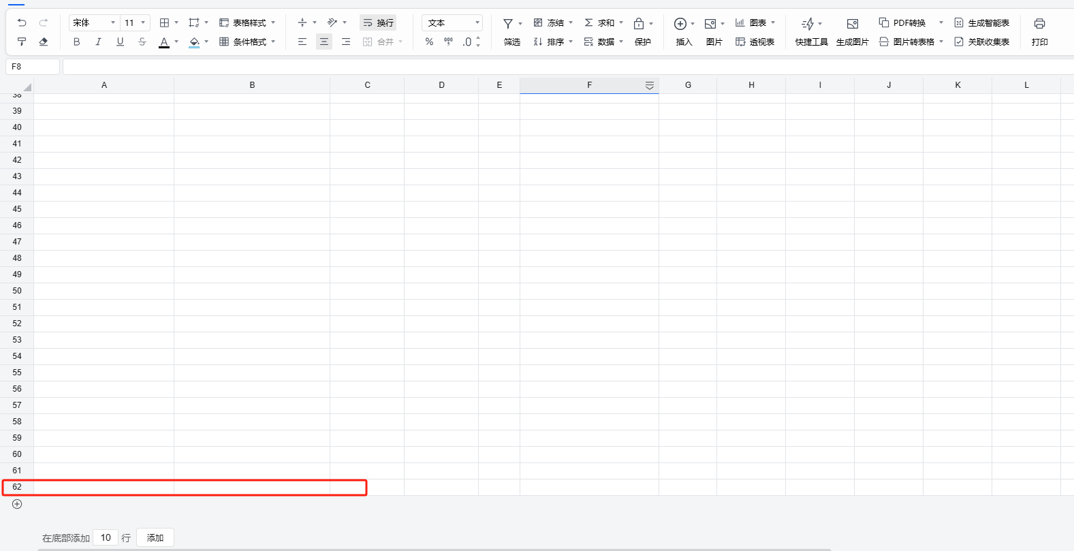Apply the fill color bucket swatch
Viewport: 1074px width, 551px height.
point(194,42)
